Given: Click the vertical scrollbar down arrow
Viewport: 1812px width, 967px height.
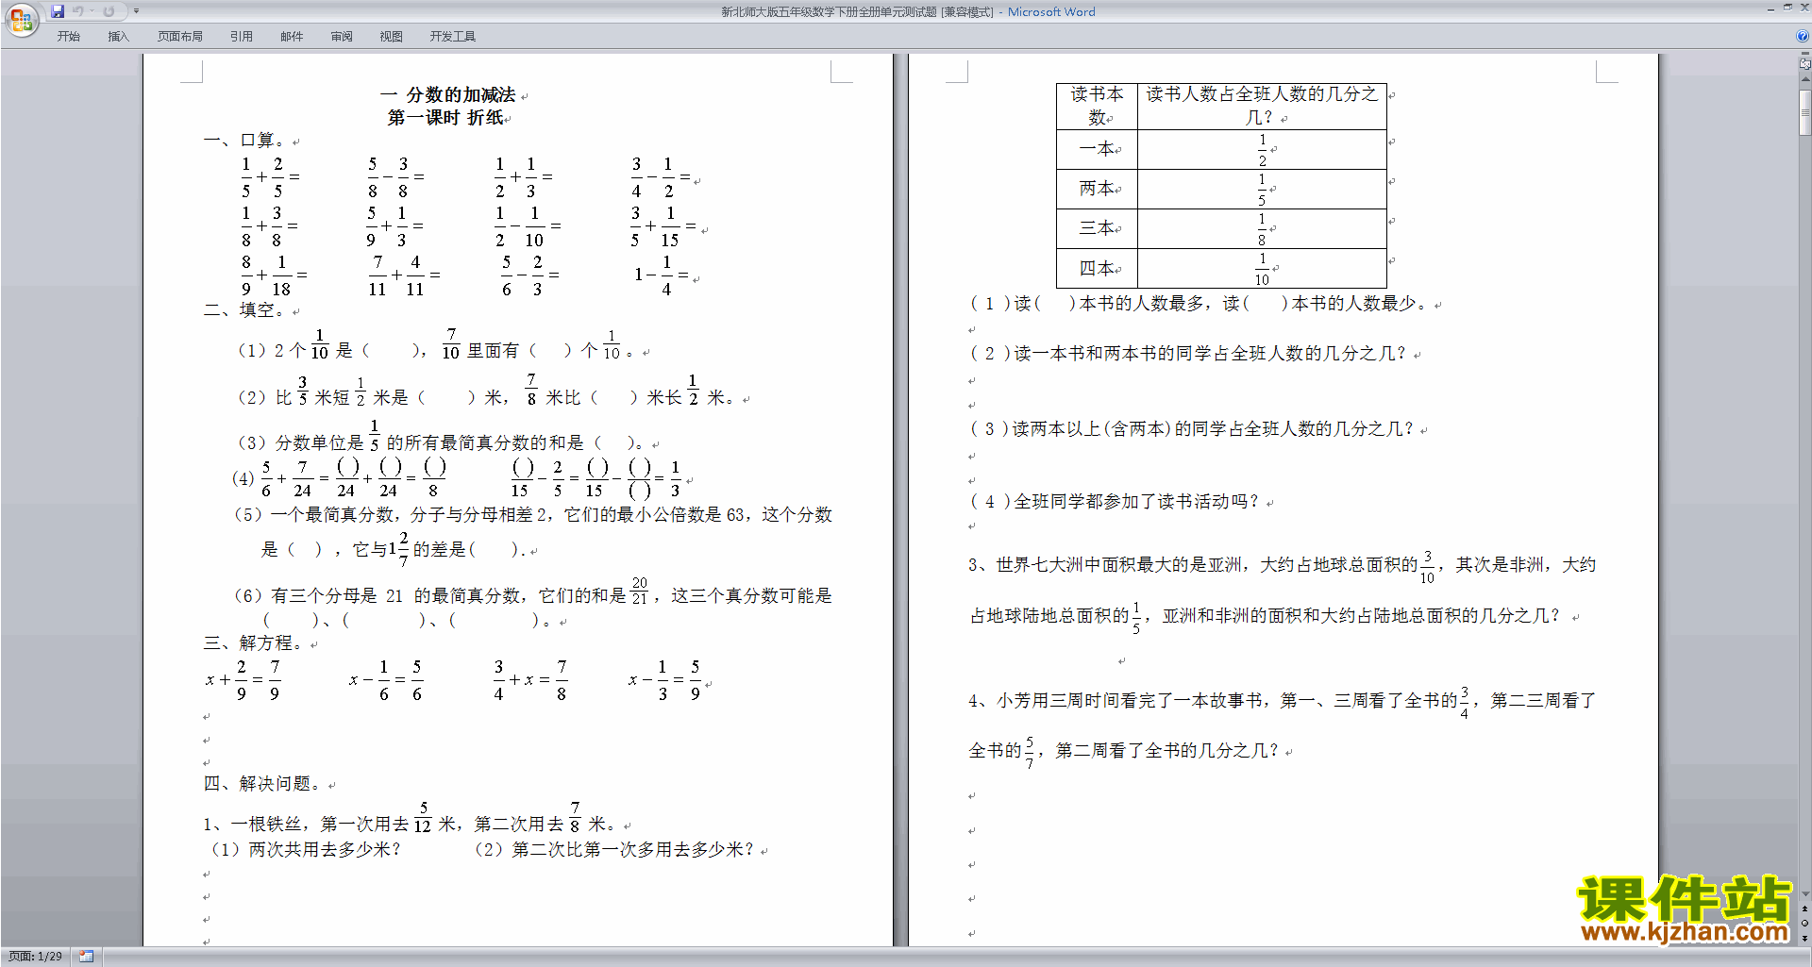Looking at the screenshot, I should [1805, 894].
